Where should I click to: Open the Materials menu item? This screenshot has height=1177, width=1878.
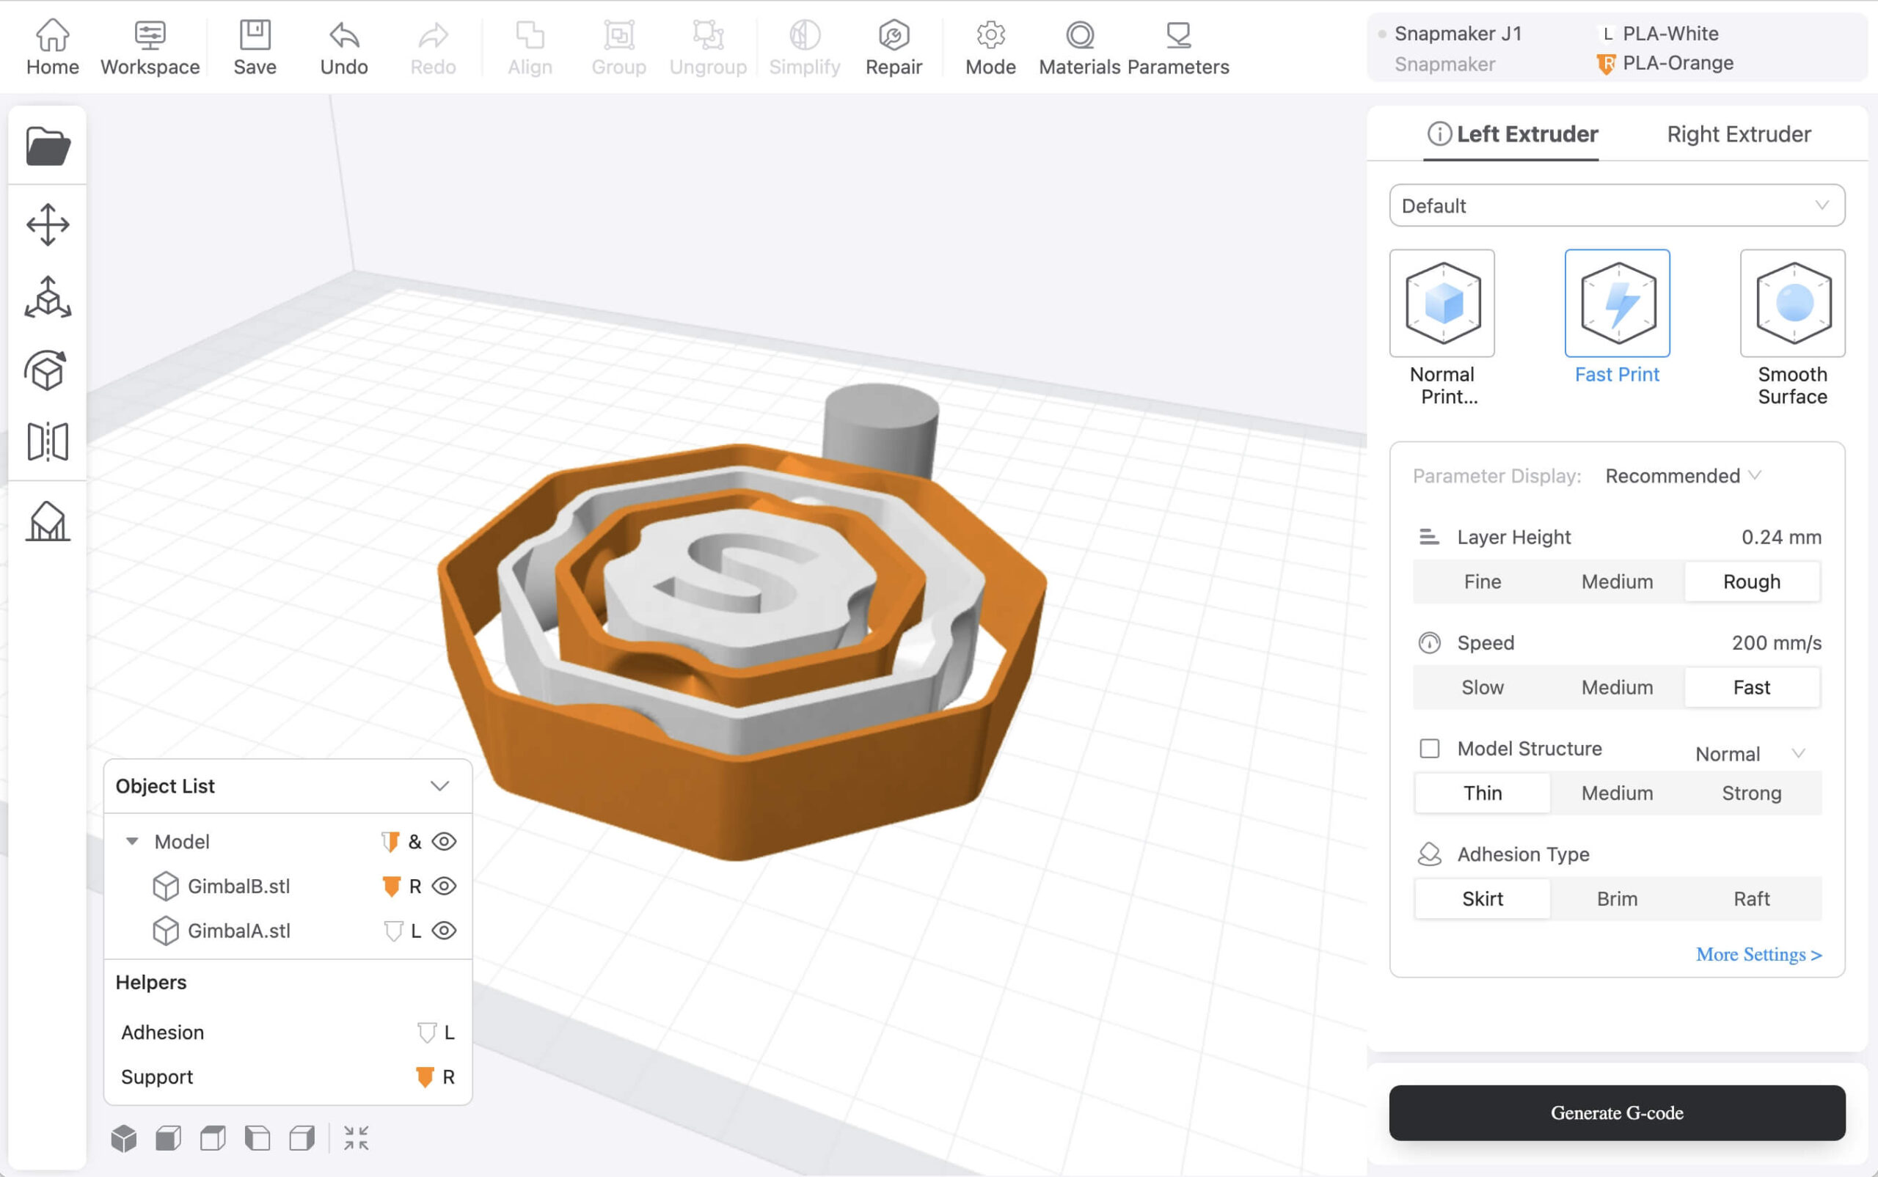(1079, 48)
